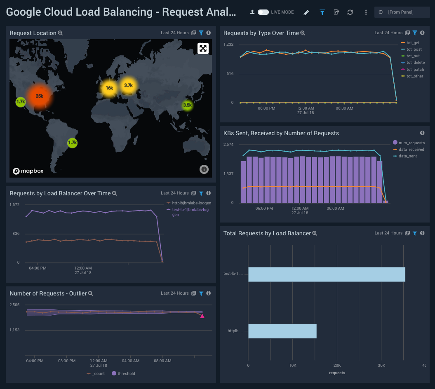Open the blue filter icon in the top toolbar

(x=322, y=12)
